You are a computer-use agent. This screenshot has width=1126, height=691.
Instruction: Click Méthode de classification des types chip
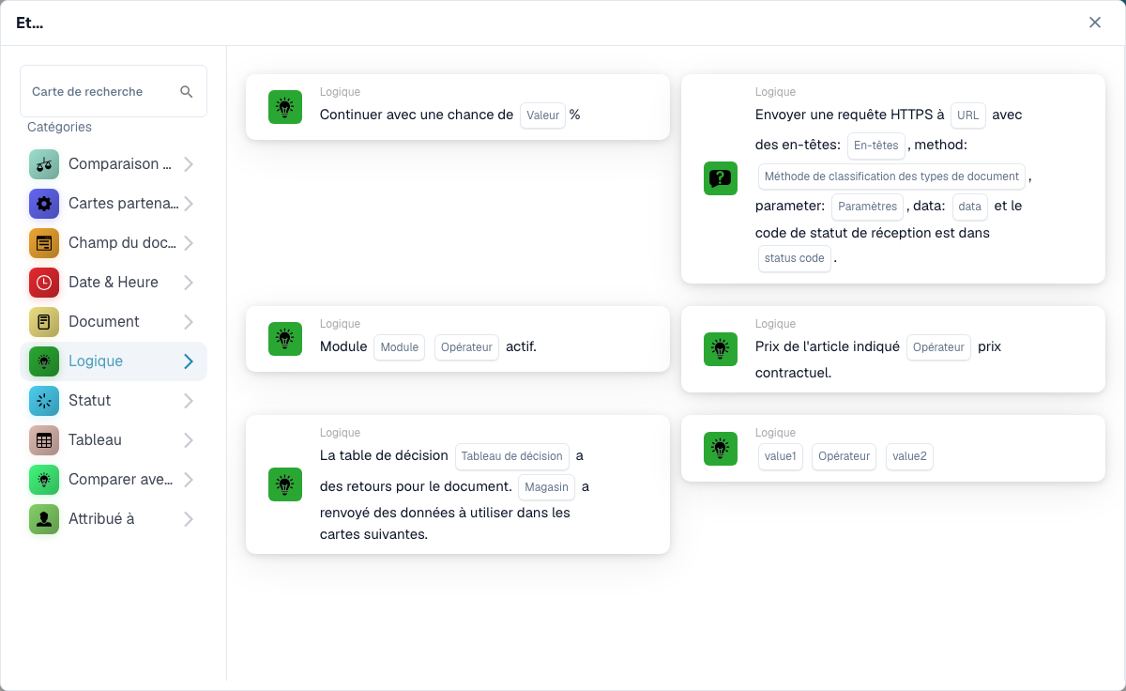(x=891, y=176)
